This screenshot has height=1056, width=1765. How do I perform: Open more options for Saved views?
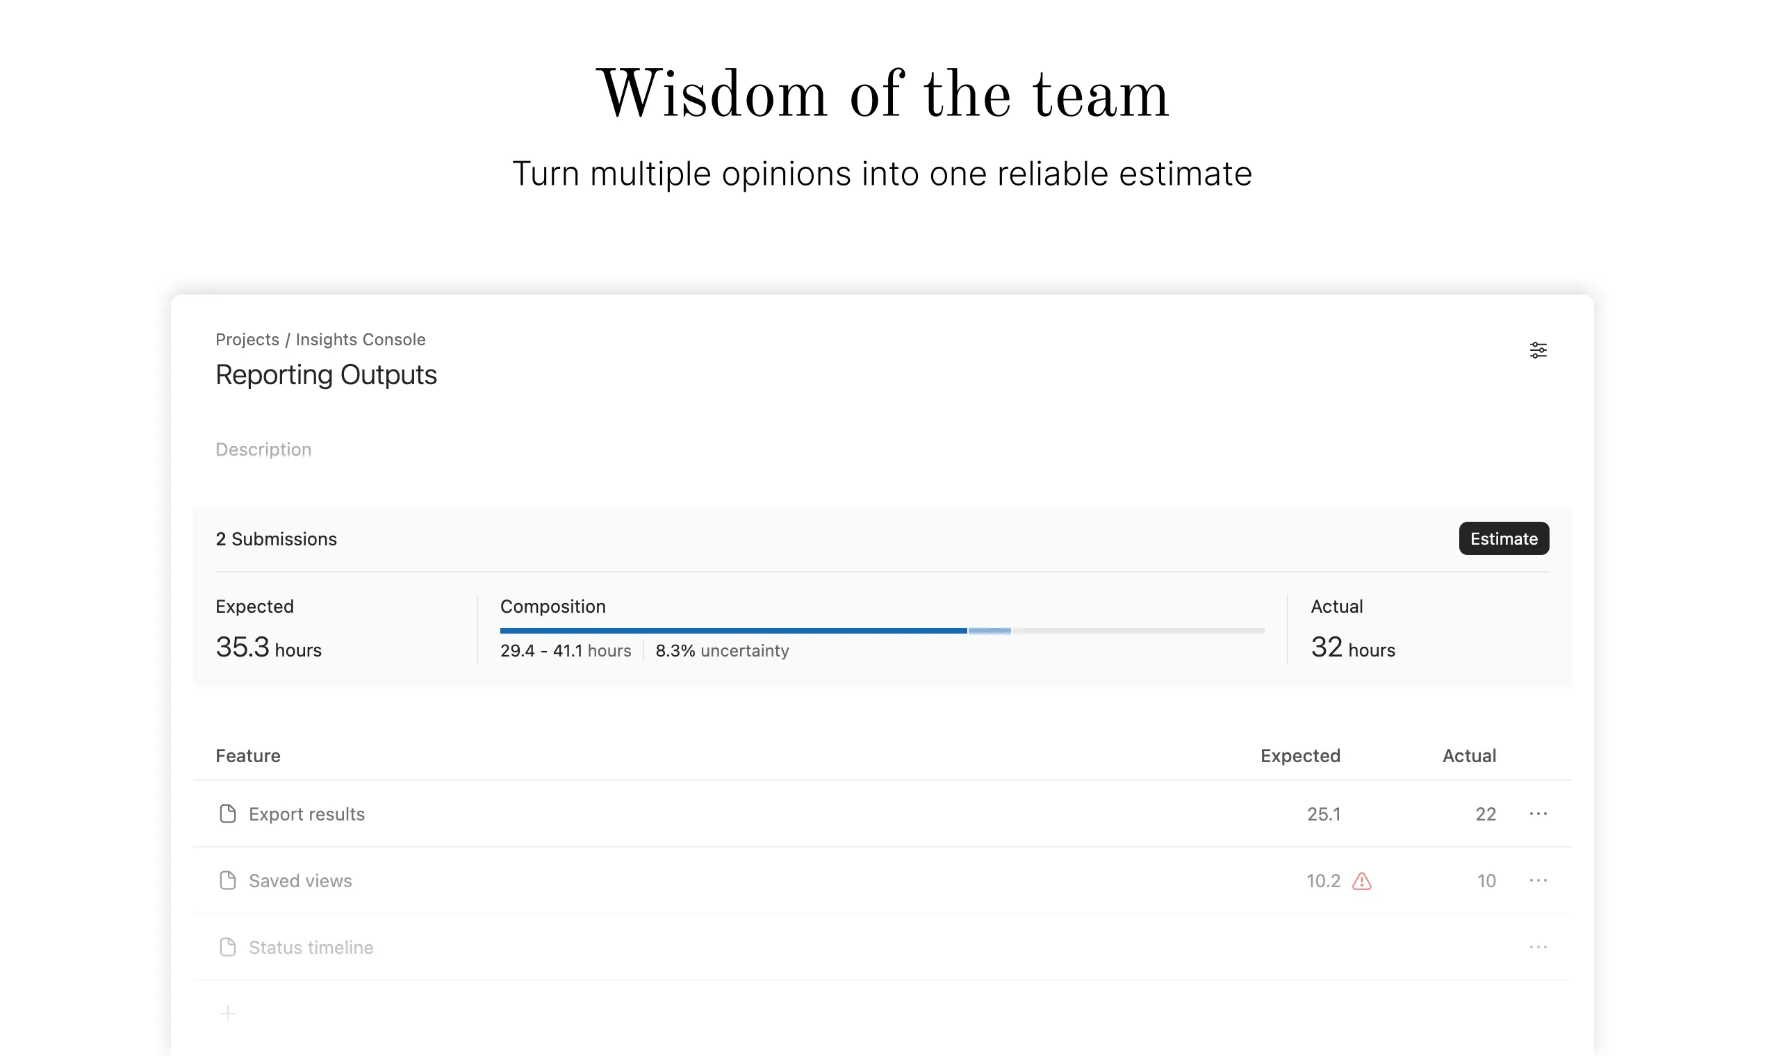click(1538, 880)
